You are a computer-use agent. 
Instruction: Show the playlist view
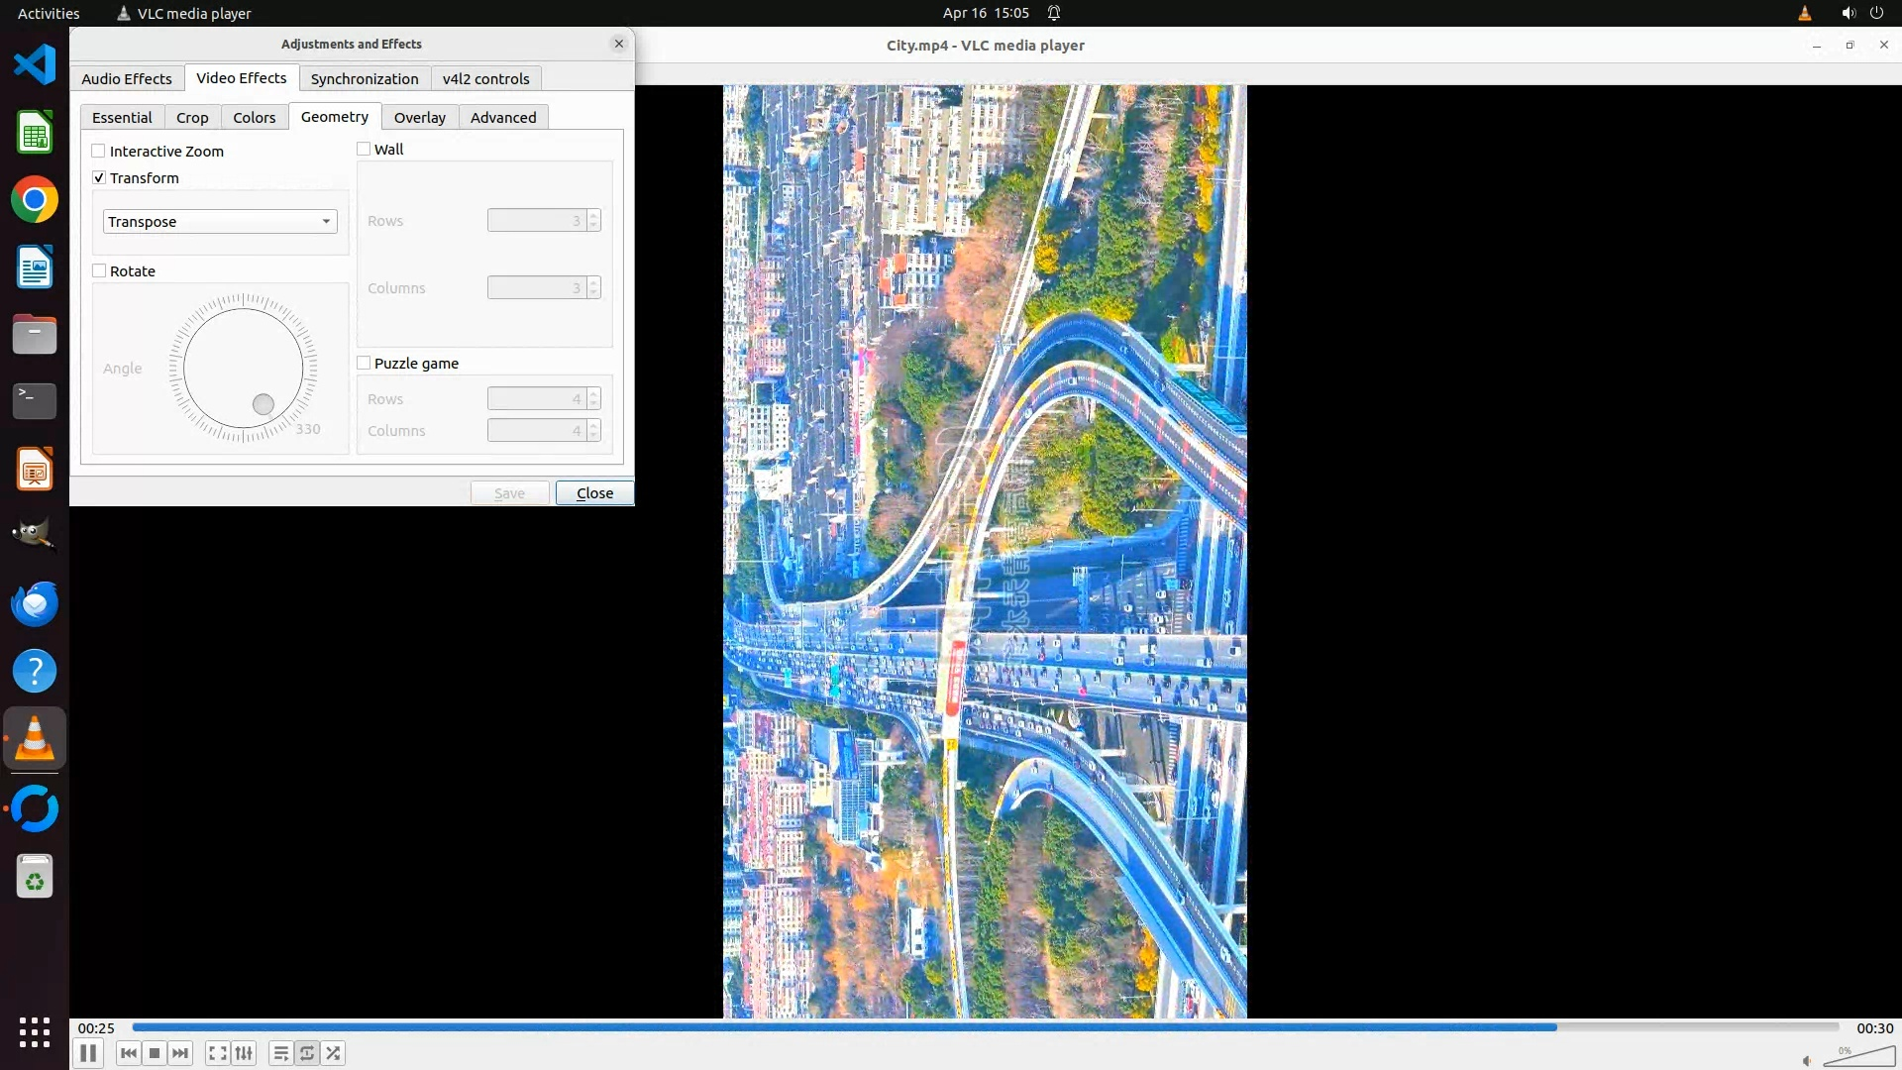pos(280,1053)
